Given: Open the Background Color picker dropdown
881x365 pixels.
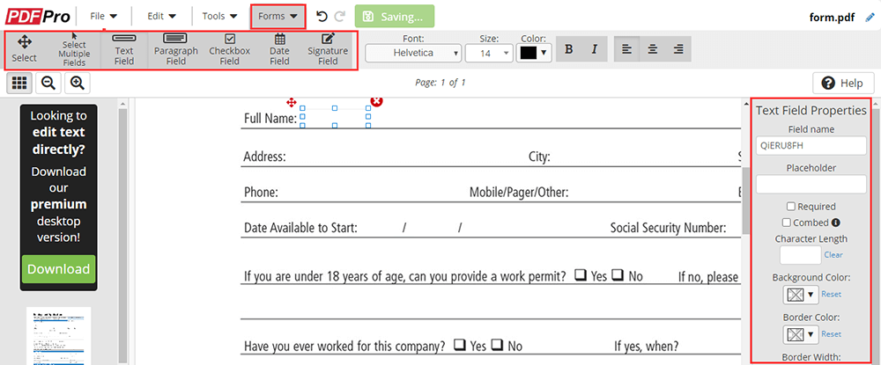Looking at the screenshot, I should [x=800, y=294].
